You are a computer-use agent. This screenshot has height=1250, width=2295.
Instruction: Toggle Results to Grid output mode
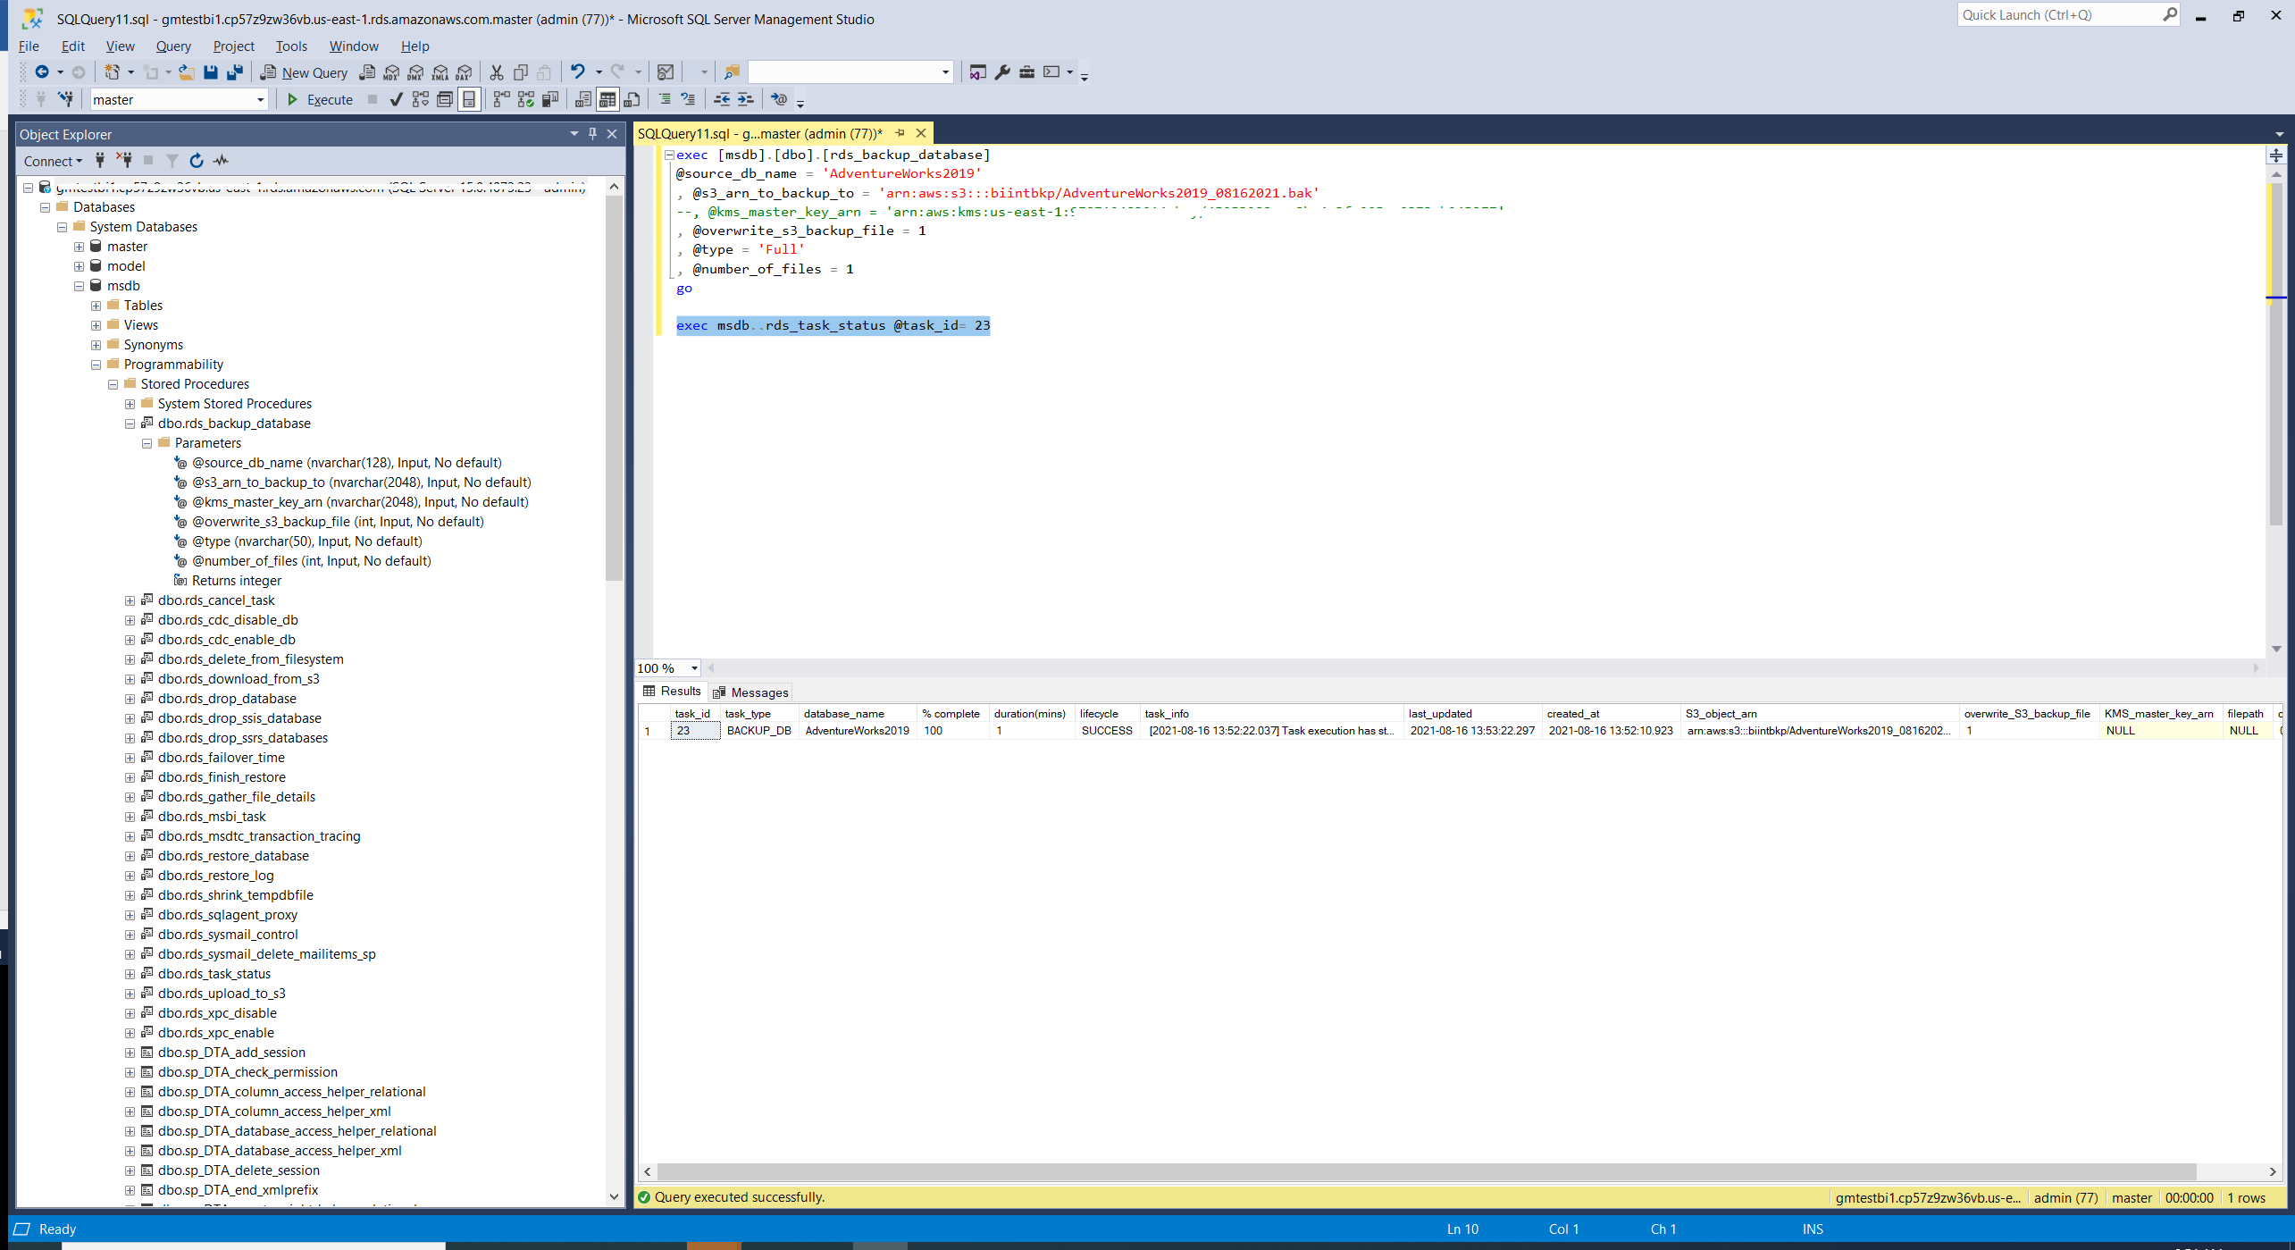607,99
